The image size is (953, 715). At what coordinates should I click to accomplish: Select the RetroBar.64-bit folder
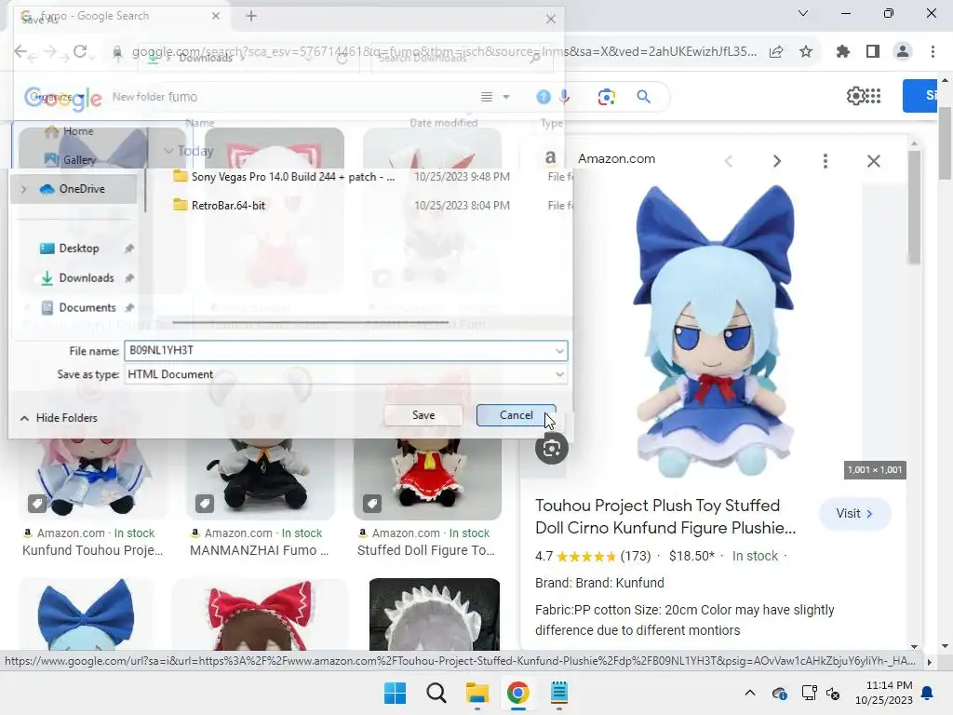(219, 205)
